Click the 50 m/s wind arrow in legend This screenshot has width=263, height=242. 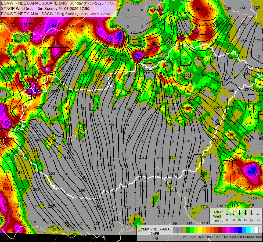tap(252, 212)
